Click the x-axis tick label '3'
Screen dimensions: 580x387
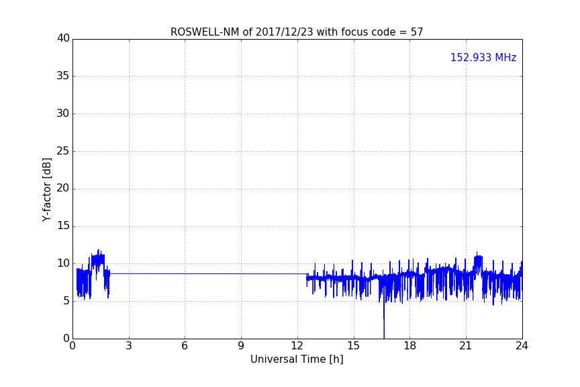point(129,346)
